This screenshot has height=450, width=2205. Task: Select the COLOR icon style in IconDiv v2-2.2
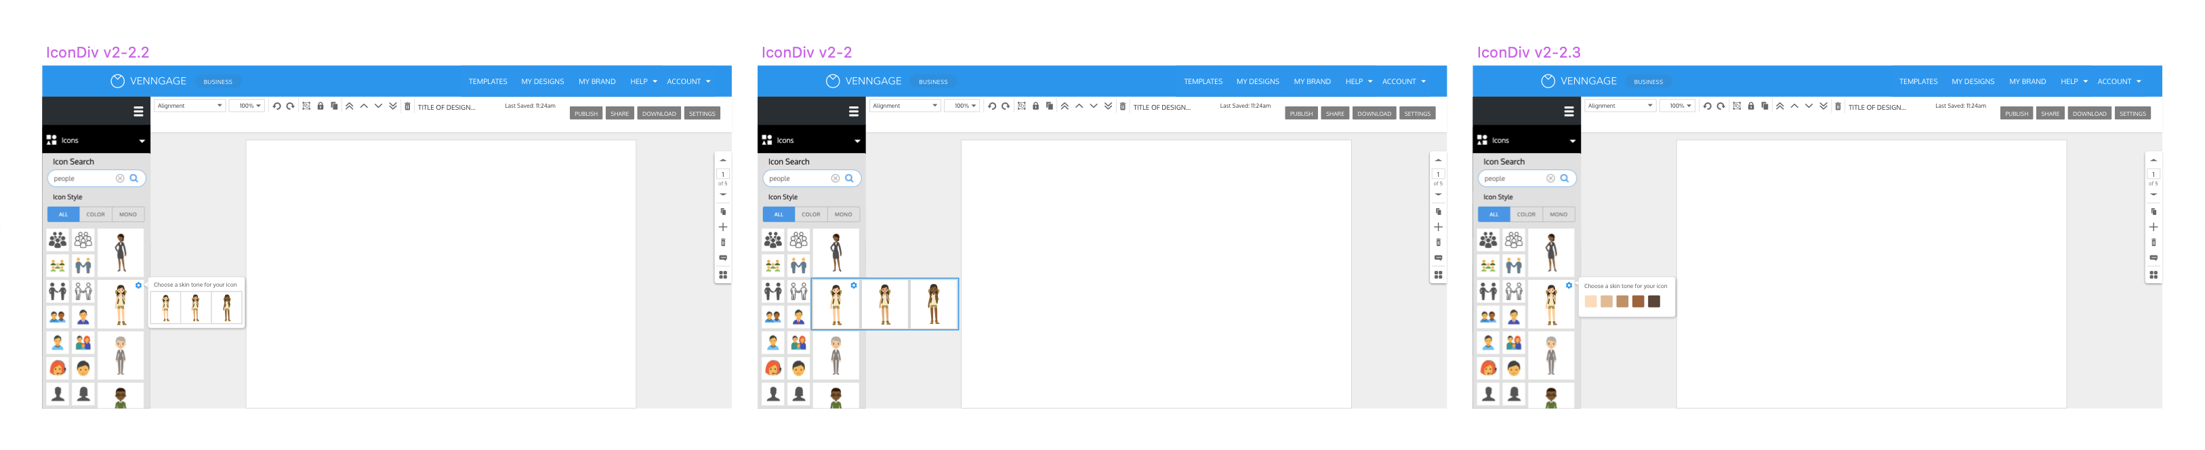96,214
